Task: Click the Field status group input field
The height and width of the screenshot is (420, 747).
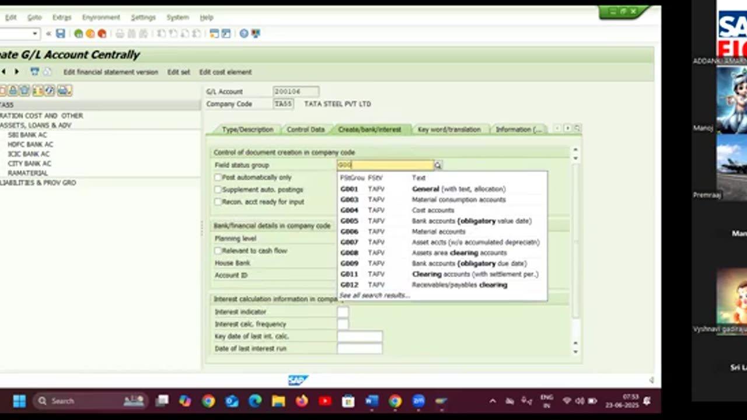Action: tap(385, 165)
